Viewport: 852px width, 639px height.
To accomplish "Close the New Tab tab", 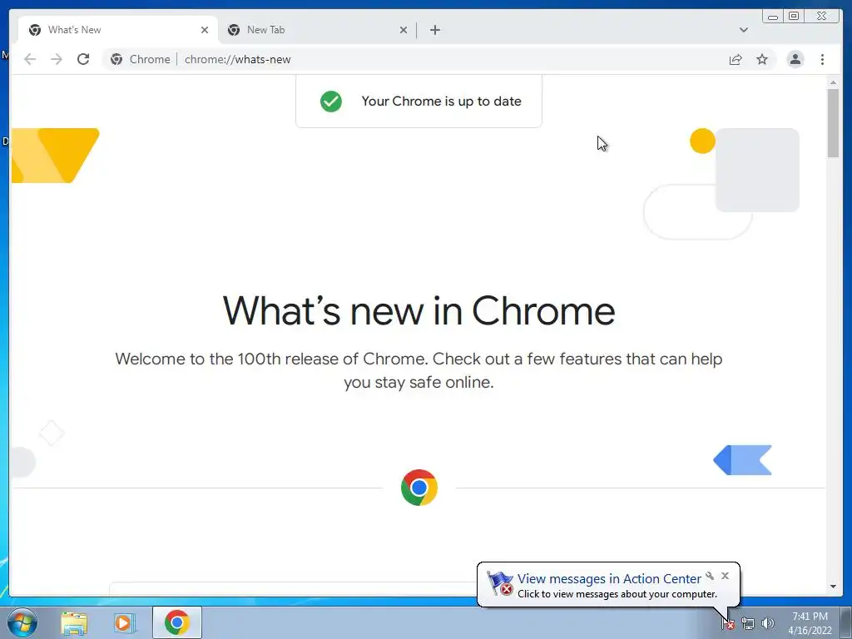I will pos(404,30).
